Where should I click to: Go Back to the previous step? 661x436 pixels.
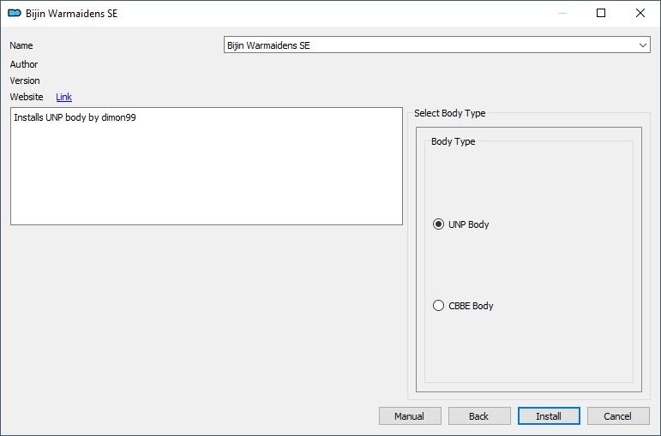click(479, 416)
